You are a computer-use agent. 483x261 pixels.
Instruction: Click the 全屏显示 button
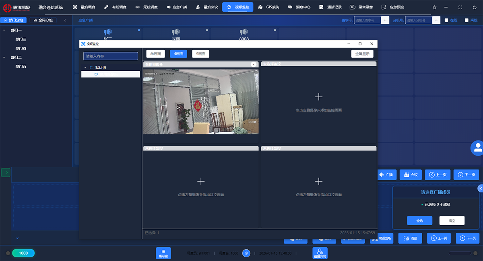(x=362, y=54)
